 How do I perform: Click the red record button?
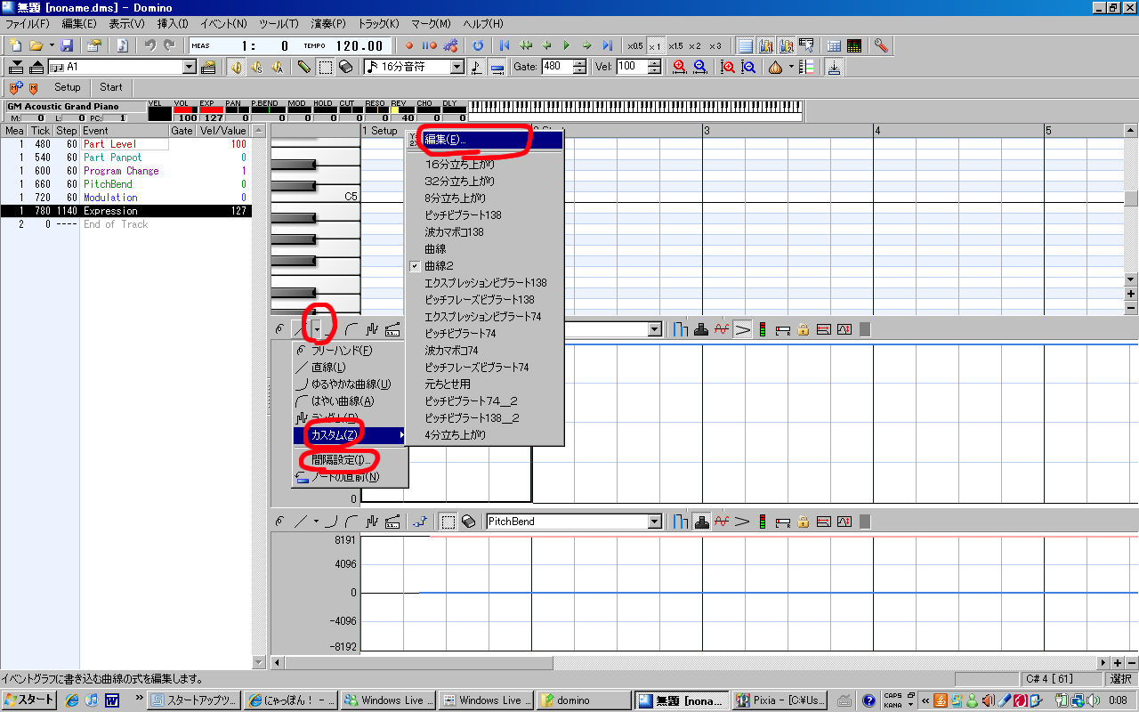click(x=409, y=45)
